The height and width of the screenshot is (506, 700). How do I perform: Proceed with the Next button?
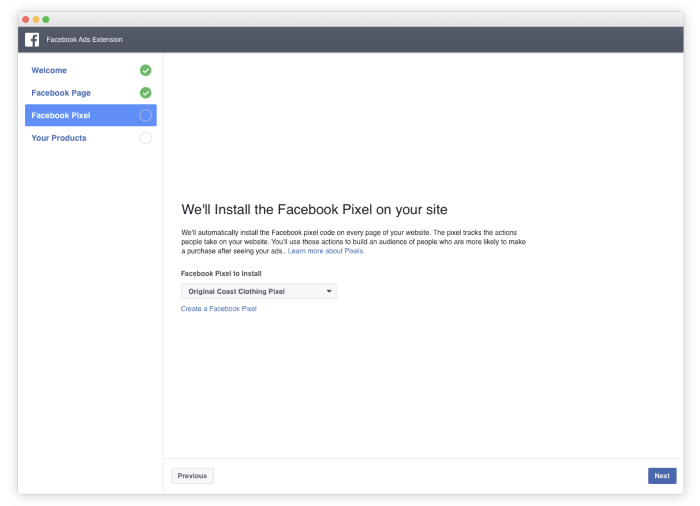[x=662, y=476]
